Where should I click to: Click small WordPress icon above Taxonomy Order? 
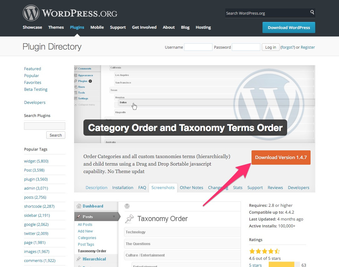pyautogui.click(x=127, y=206)
